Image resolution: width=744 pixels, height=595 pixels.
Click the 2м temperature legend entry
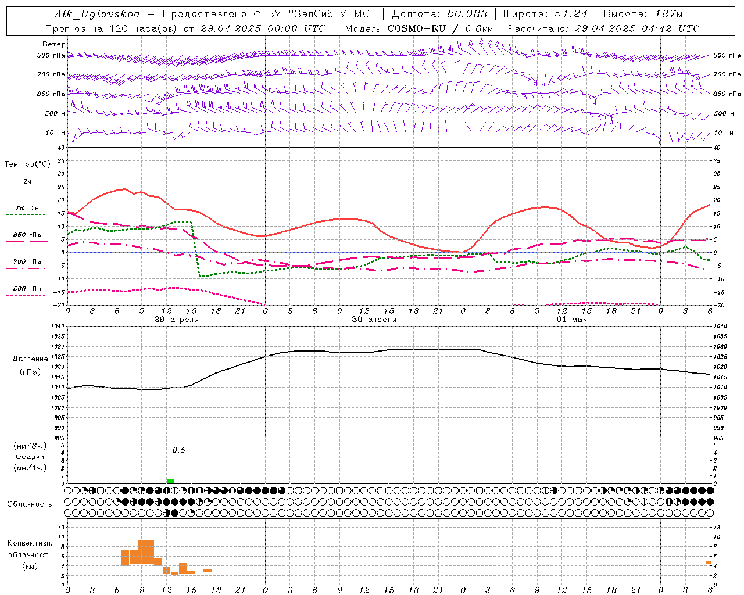[27, 181]
